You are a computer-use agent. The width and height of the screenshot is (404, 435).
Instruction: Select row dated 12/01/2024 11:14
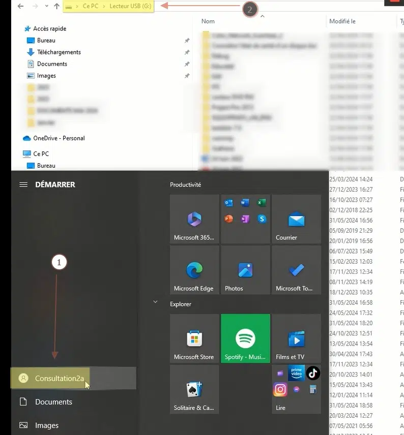pos(351,395)
